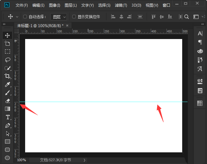Open the Properties panel icon
207x164 pixels.
pyautogui.click(x=200, y=91)
